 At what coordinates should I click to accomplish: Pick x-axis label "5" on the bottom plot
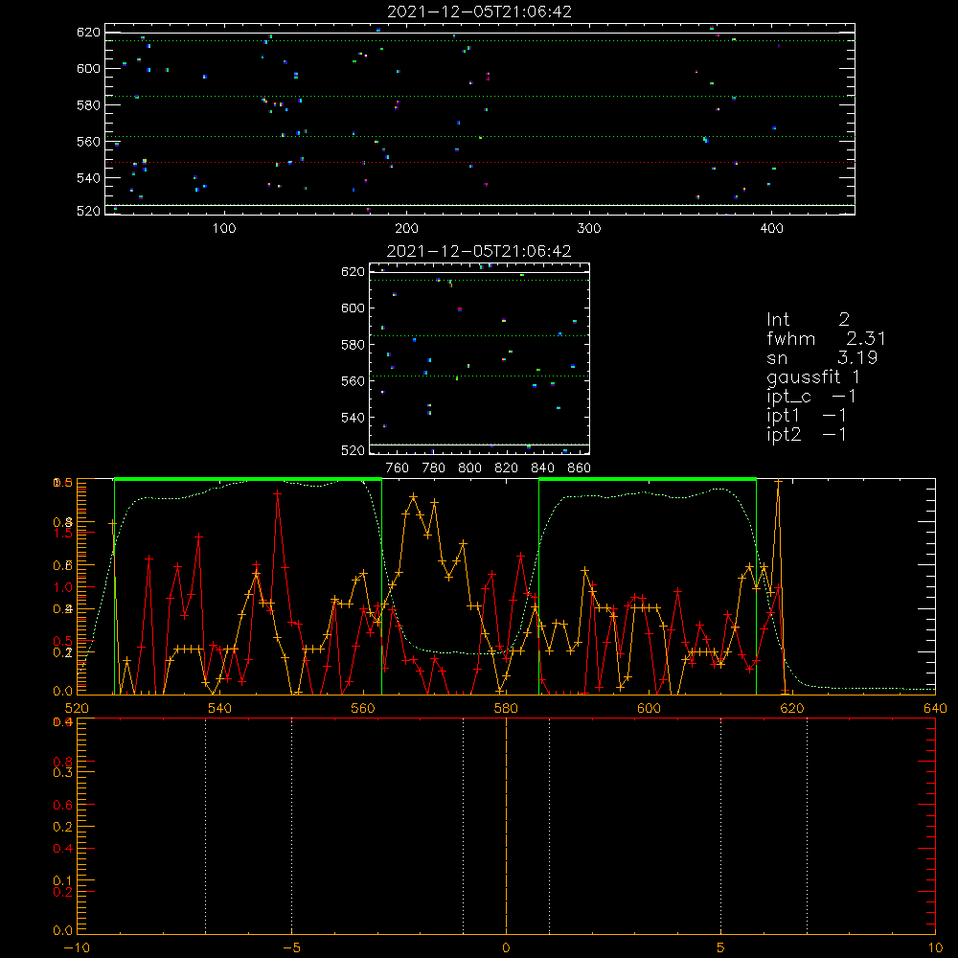(721, 947)
